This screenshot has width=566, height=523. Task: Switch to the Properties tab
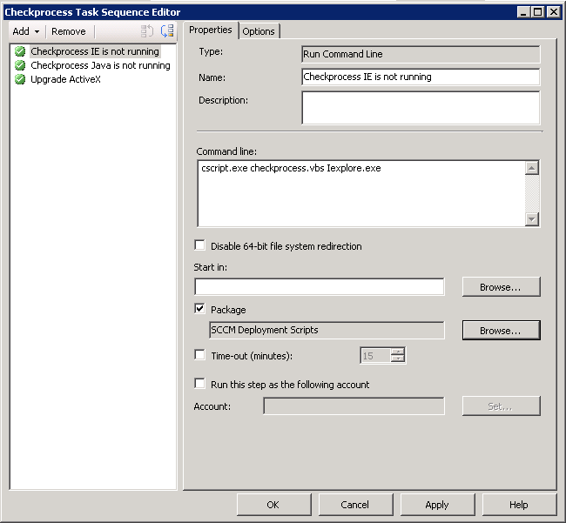(211, 30)
